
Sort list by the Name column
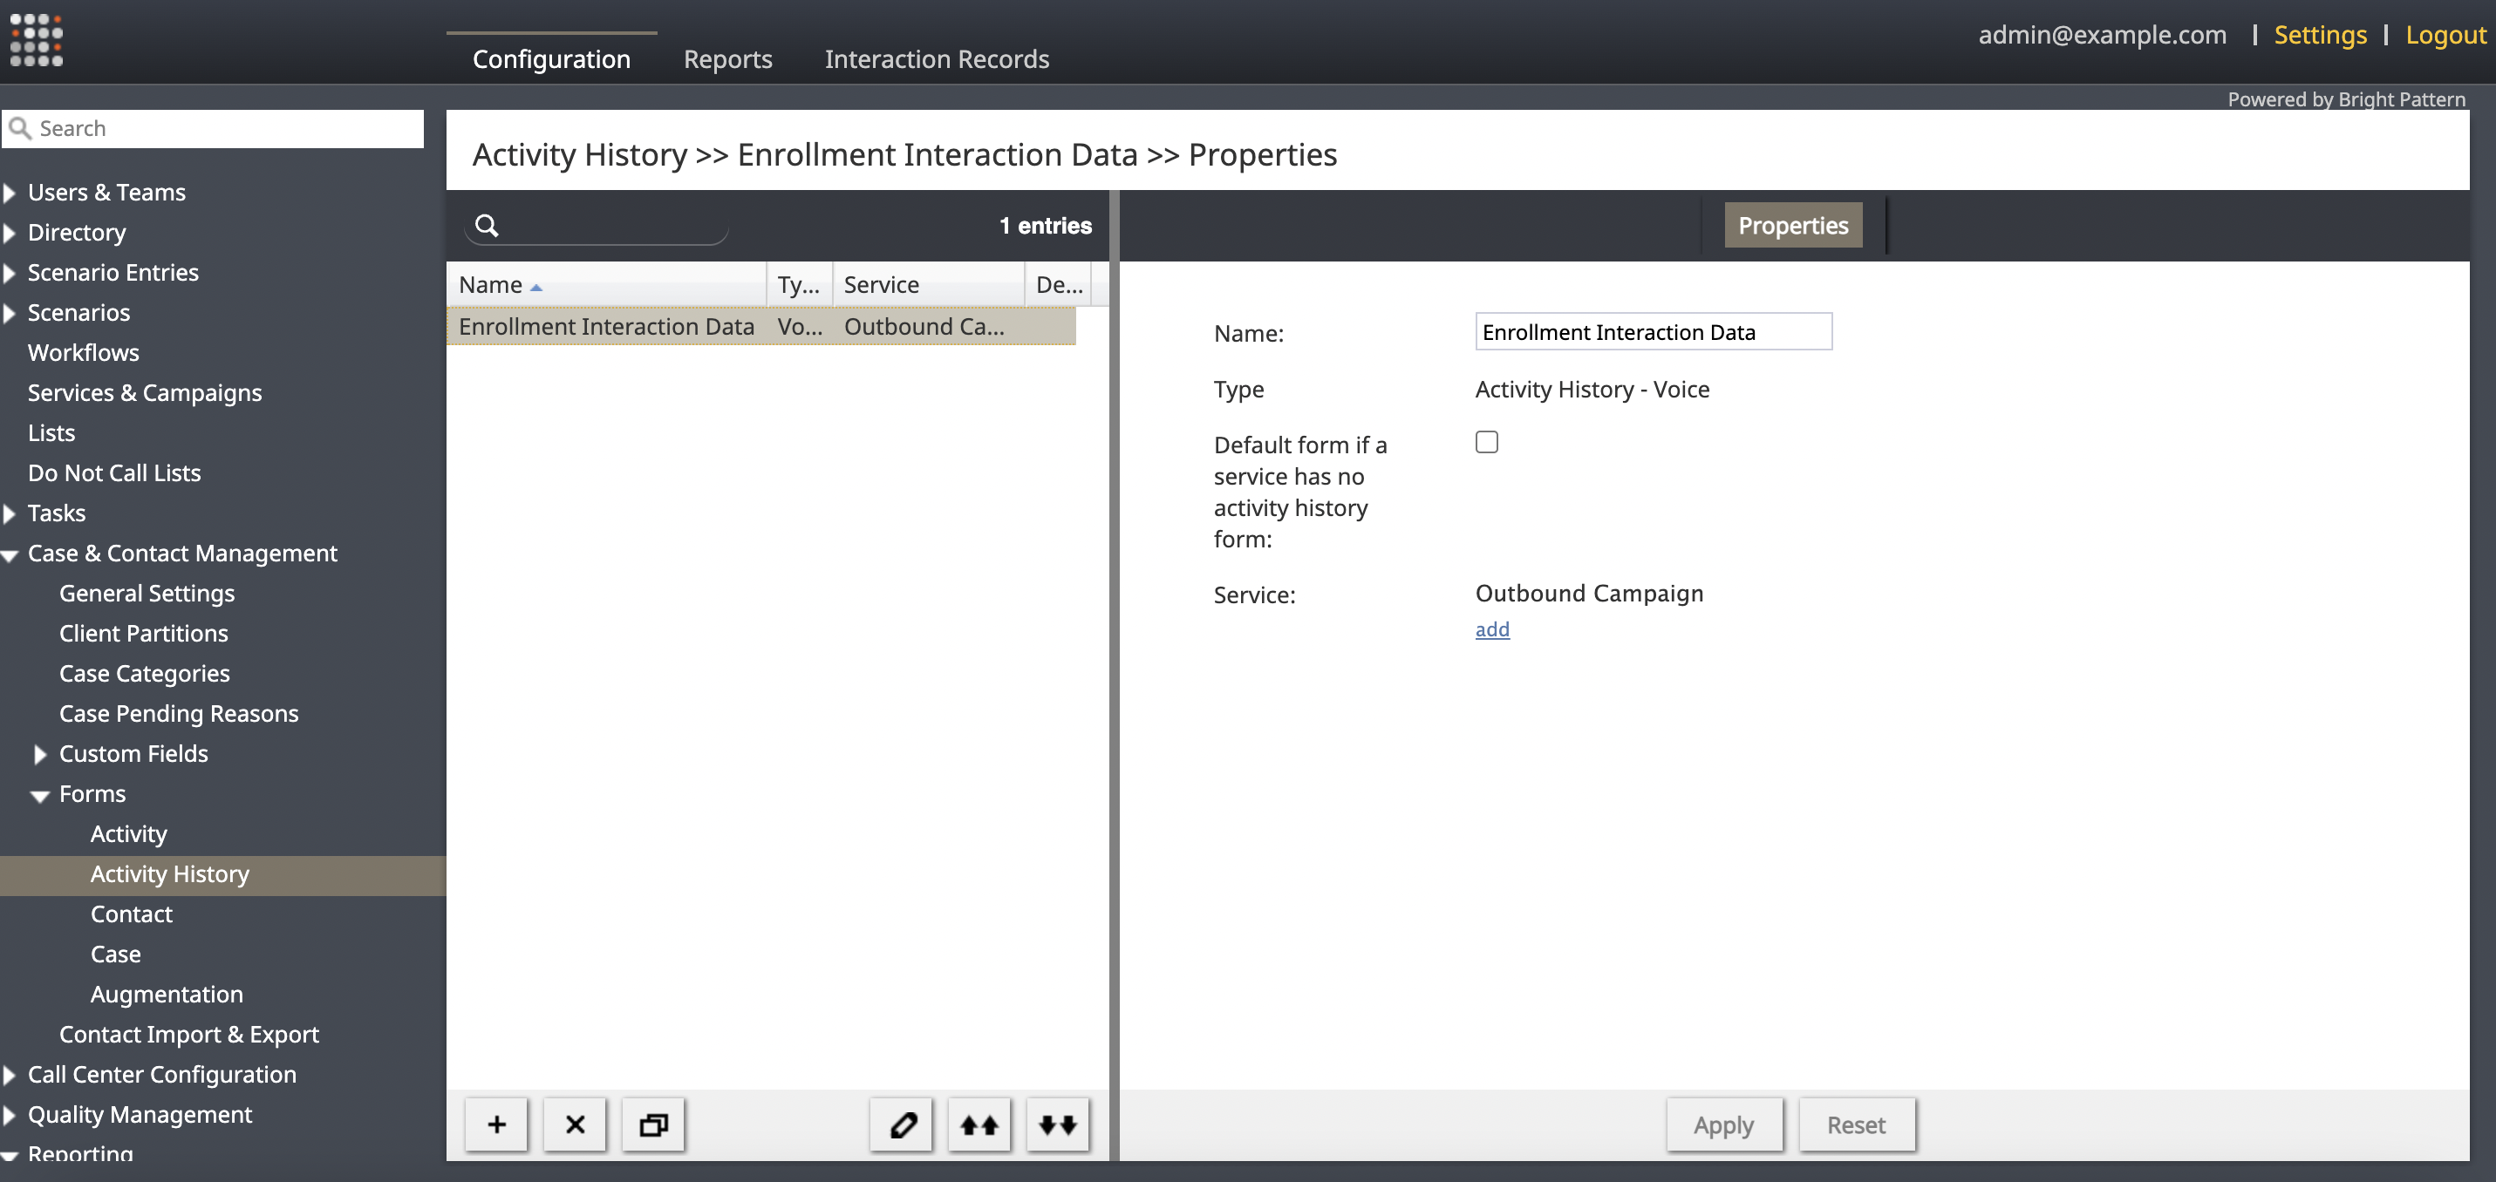tap(607, 285)
